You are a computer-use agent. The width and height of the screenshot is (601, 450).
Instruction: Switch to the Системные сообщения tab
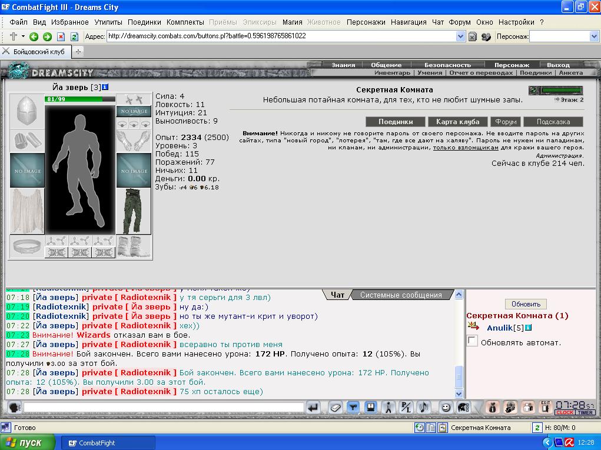(401, 295)
